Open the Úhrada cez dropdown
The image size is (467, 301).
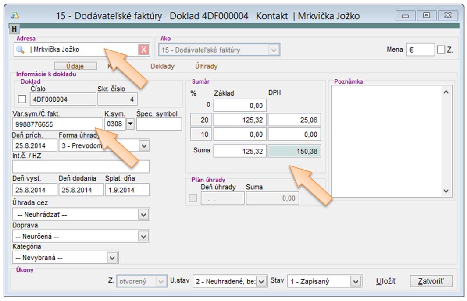point(143,214)
